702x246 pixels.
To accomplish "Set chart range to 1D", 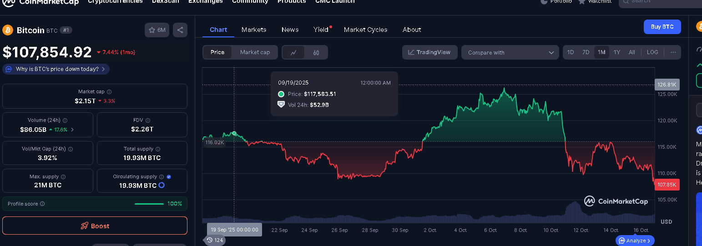I will [571, 52].
